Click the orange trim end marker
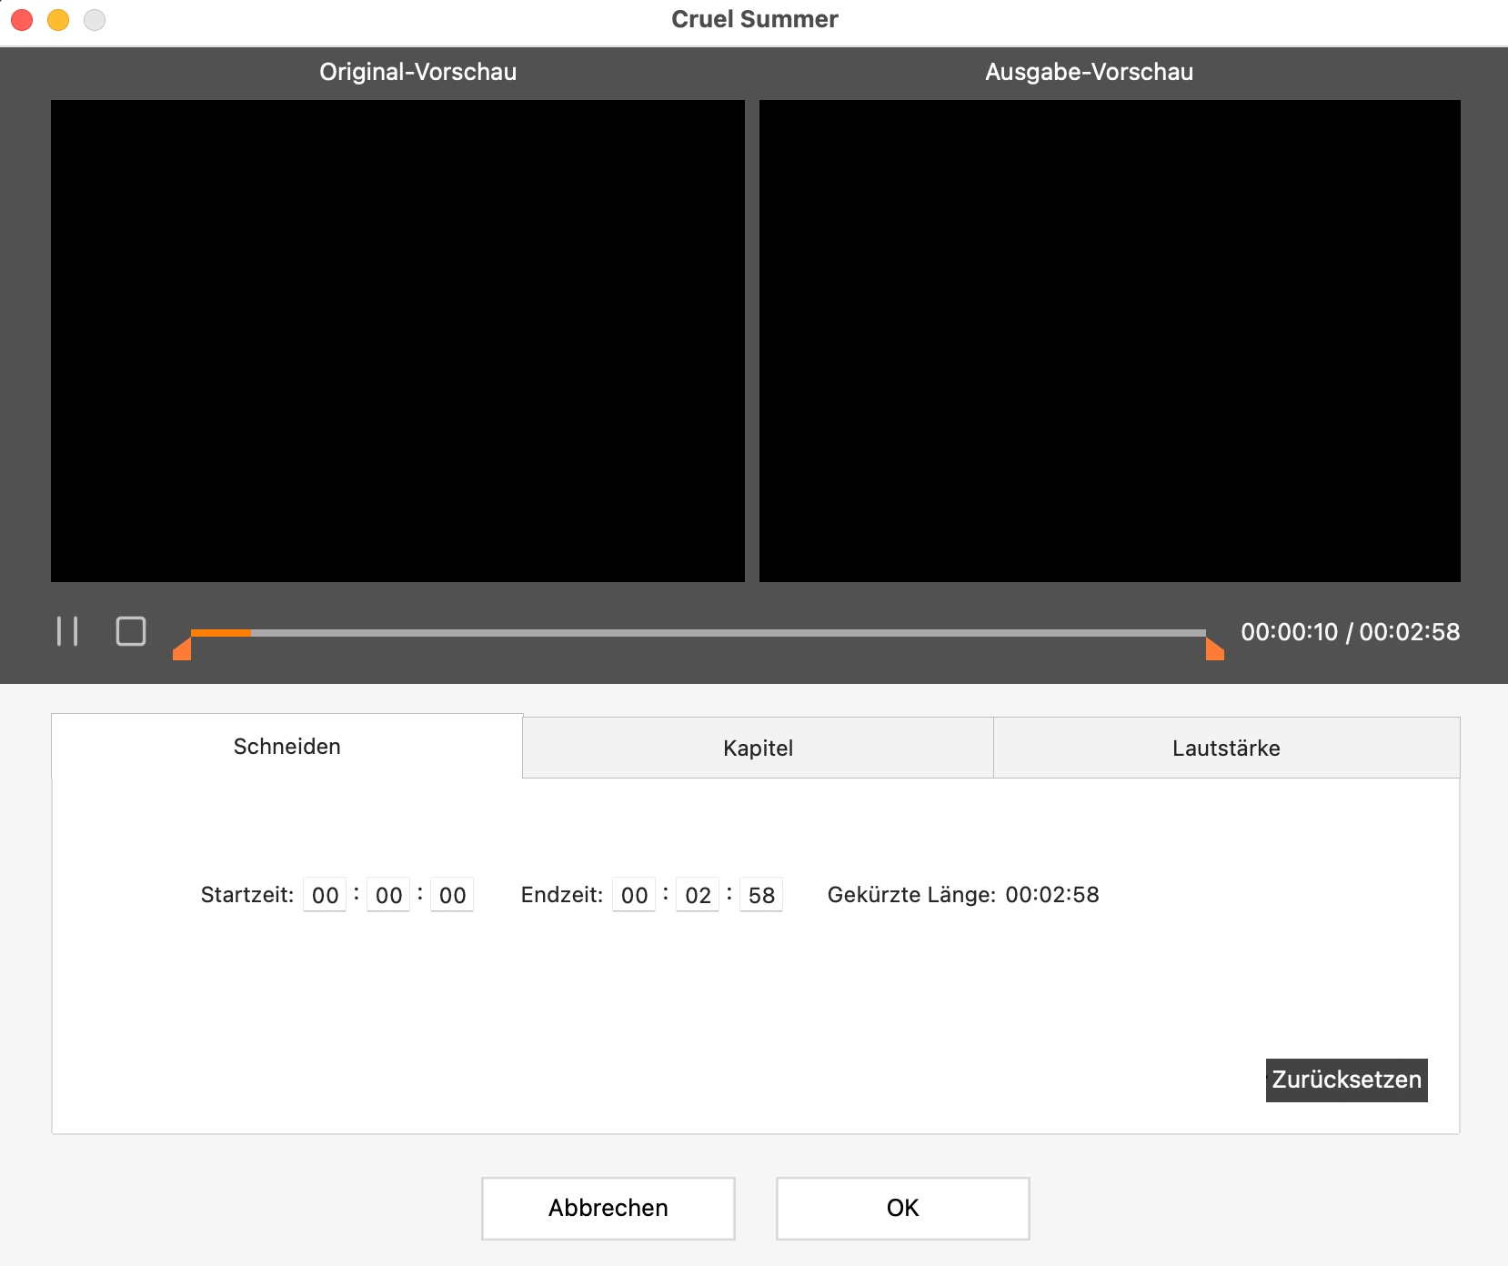 tap(1215, 648)
